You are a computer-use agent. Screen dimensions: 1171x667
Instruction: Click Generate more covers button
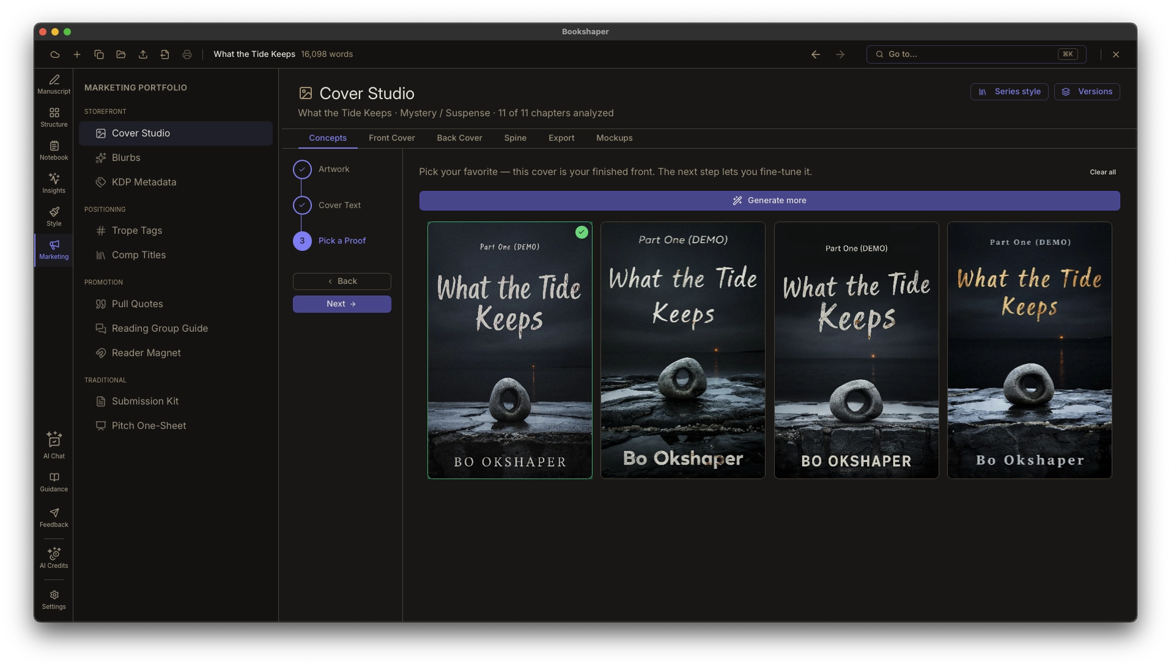(x=769, y=201)
